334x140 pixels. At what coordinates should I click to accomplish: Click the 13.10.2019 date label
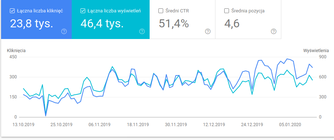[x=23, y=124]
